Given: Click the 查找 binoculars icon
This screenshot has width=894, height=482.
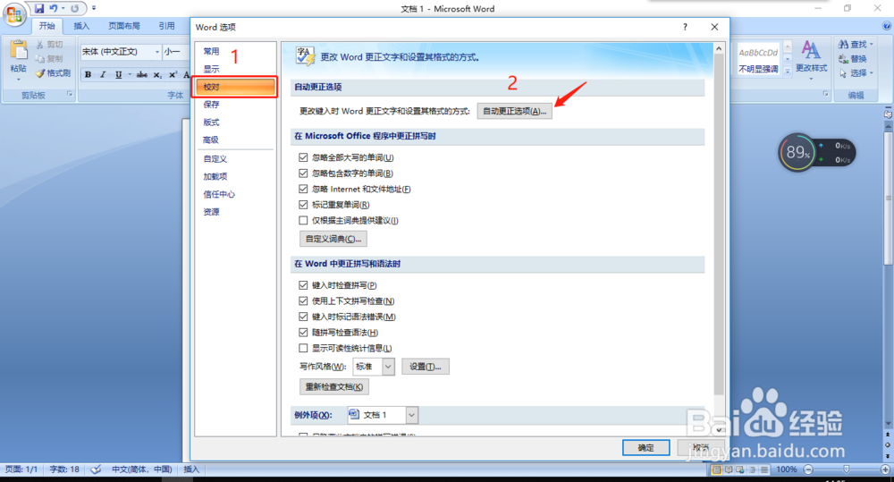Looking at the screenshot, I should (x=843, y=44).
